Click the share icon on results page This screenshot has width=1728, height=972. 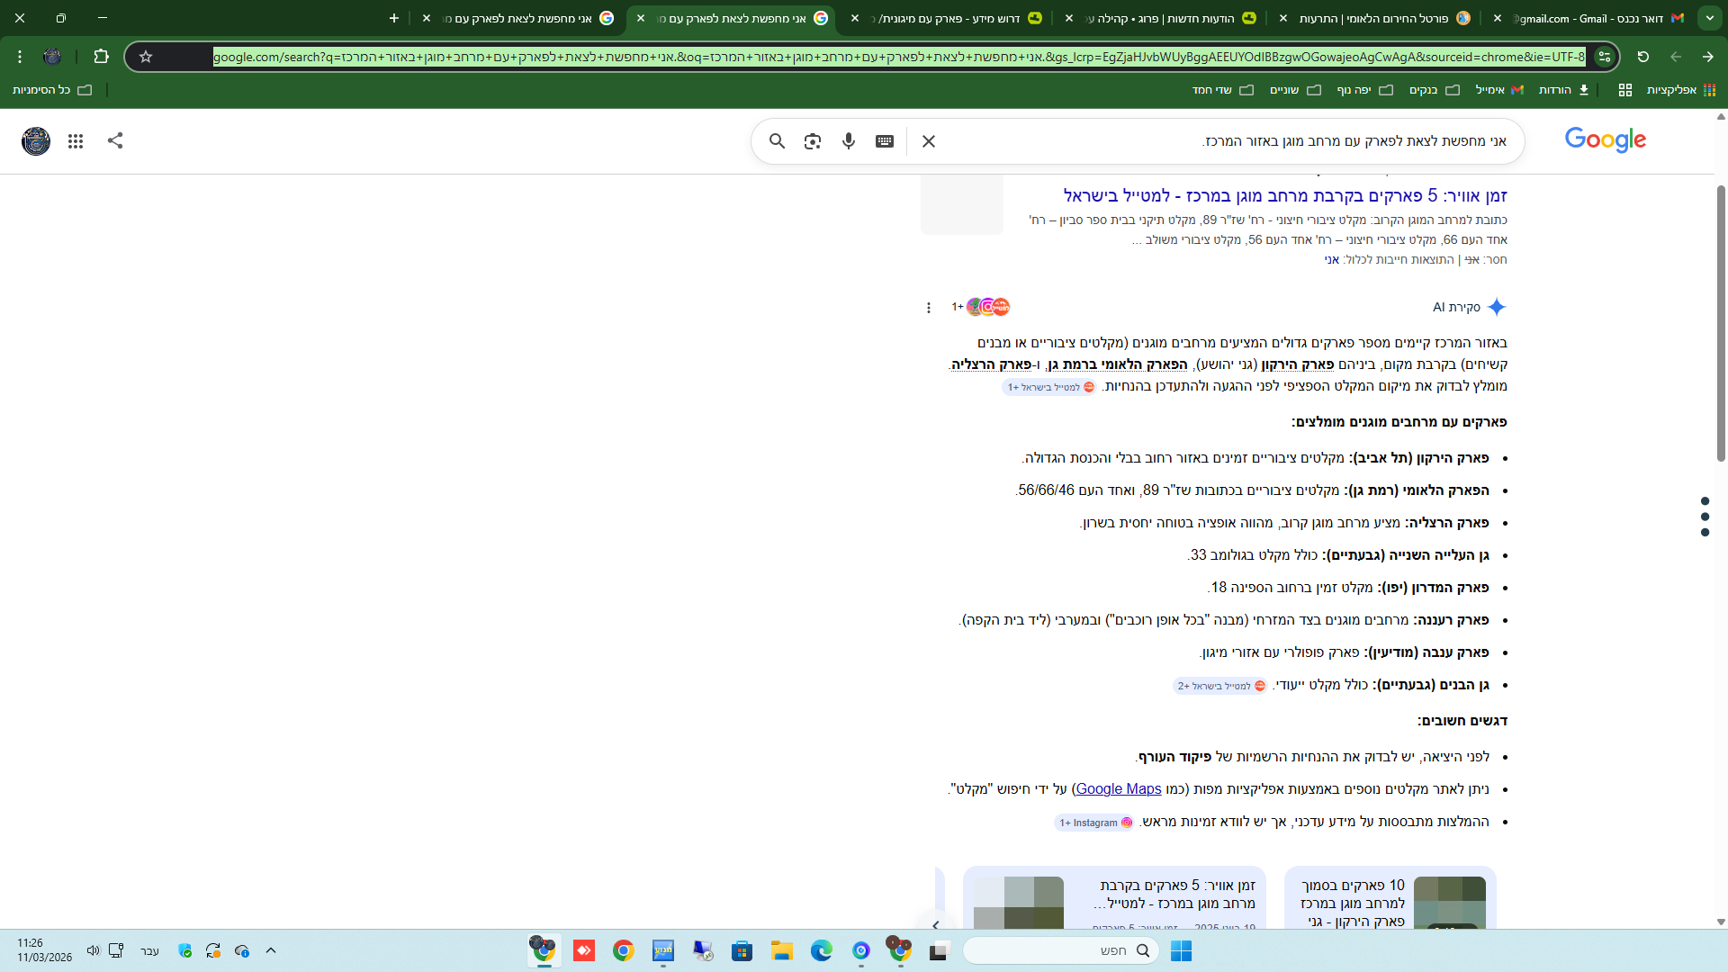coord(115,140)
